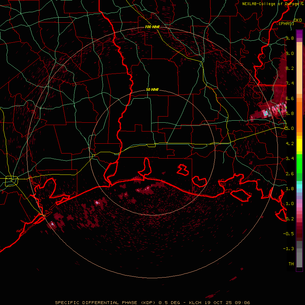The height and width of the screenshot is (305, 305).
Task: Select the 5.8 scale value label
Action: pos(290,113)
